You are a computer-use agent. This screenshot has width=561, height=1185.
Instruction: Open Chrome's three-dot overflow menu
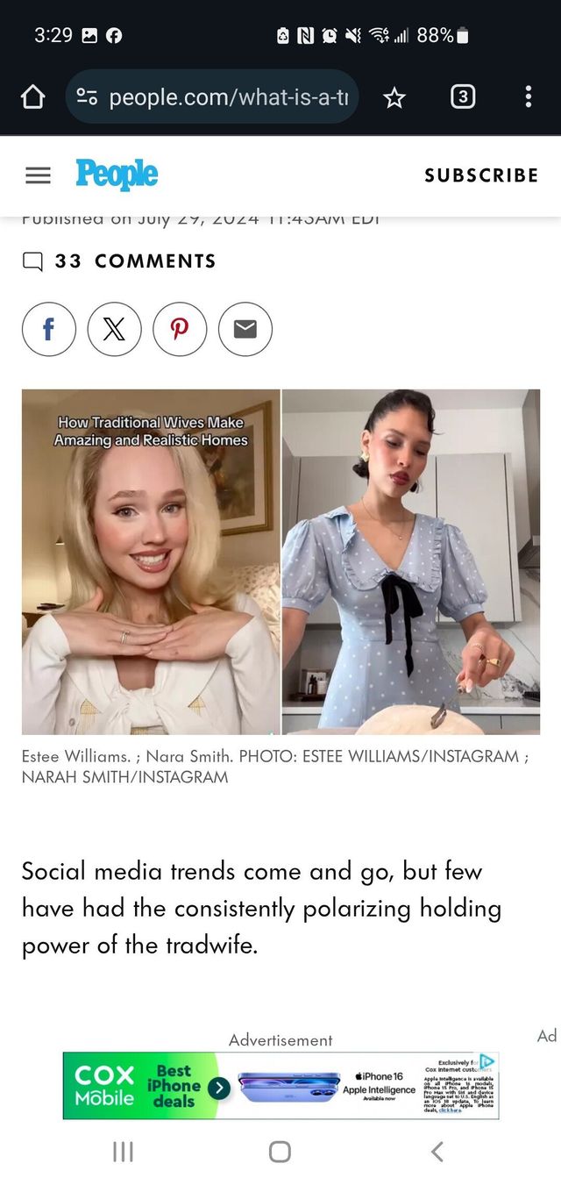click(x=528, y=96)
